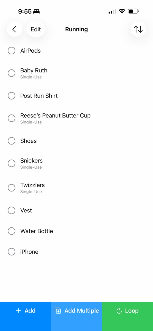This screenshot has height=331, width=153.
Task: Open the Water Bottle item name
Action: point(37,231)
